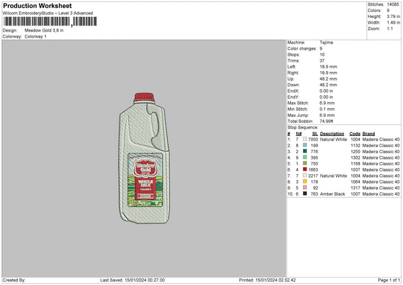This screenshot has height=285, width=403.
Task: Select the mint green swatch for code 1302
Action: point(305,157)
